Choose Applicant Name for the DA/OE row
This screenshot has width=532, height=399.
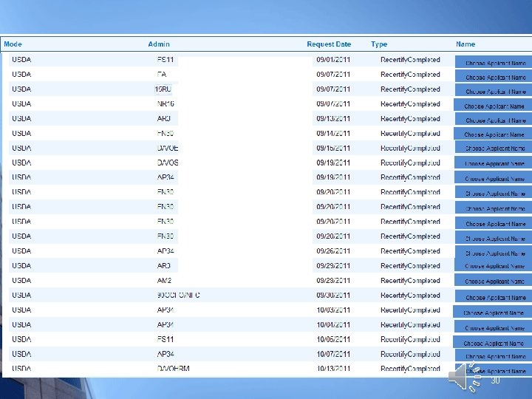pyautogui.click(x=494, y=148)
